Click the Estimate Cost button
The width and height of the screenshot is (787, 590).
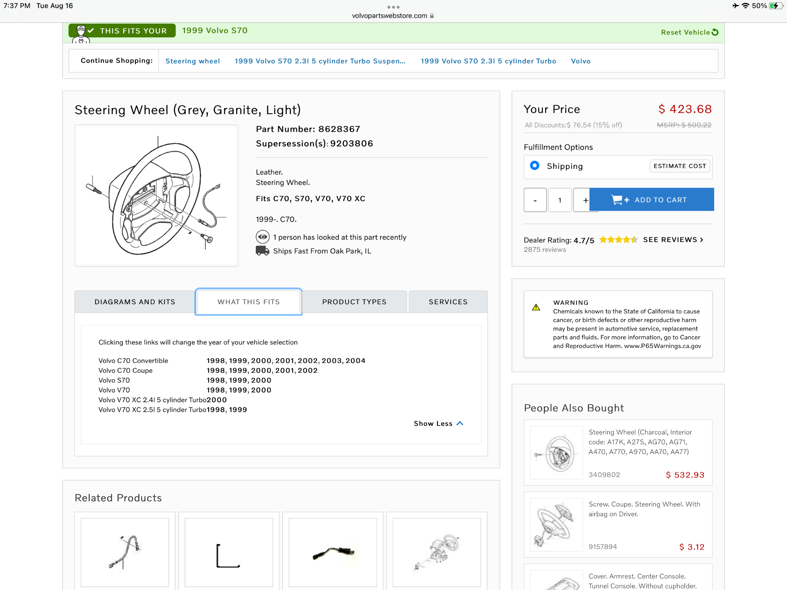(680, 166)
